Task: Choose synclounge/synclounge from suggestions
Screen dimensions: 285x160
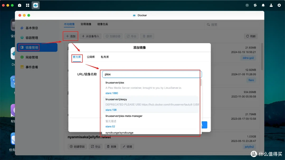Action: coord(151,132)
